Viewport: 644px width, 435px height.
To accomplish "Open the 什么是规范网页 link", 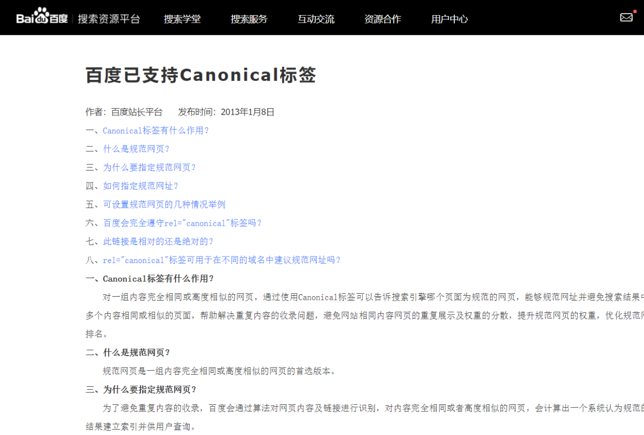I will (136, 149).
